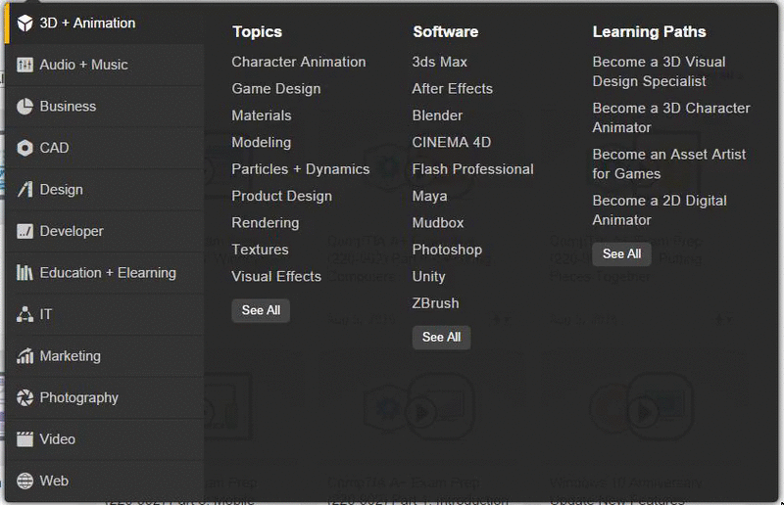Select the Photography category menu item

pos(105,397)
